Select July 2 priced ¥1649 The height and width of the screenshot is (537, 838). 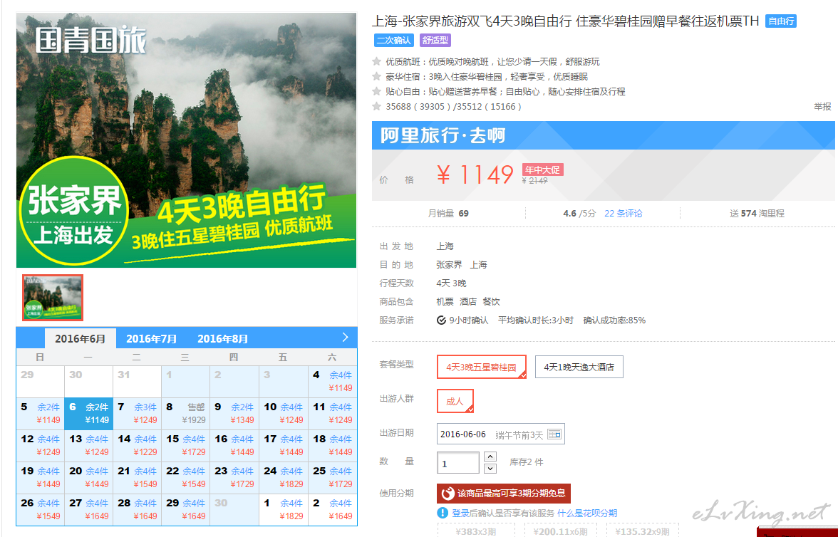tap(332, 510)
